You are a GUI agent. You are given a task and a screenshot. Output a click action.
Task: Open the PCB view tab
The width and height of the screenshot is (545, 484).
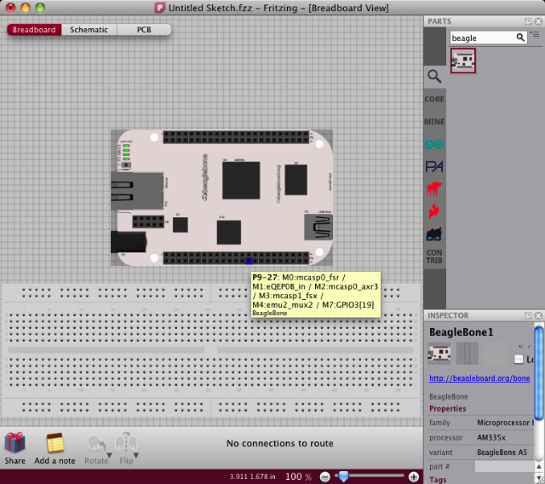(144, 30)
